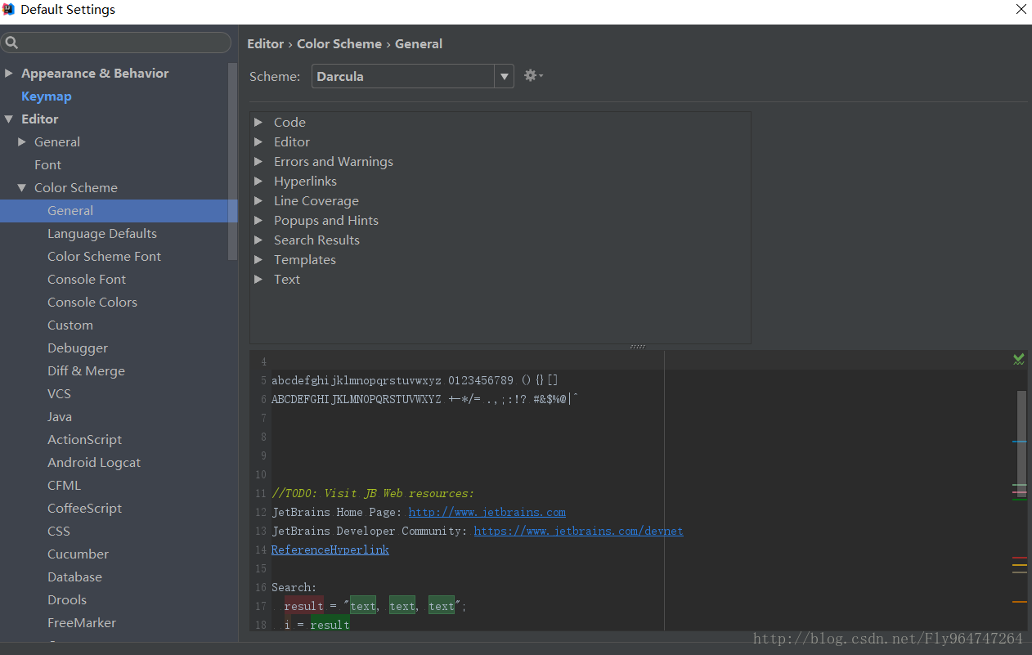Click the Color Scheme breadcrumb

339,43
